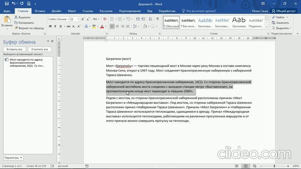Show paragraph marks with the pilcrow button
The height and width of the screenshot is (169, 301).
[x=158, y=19]
